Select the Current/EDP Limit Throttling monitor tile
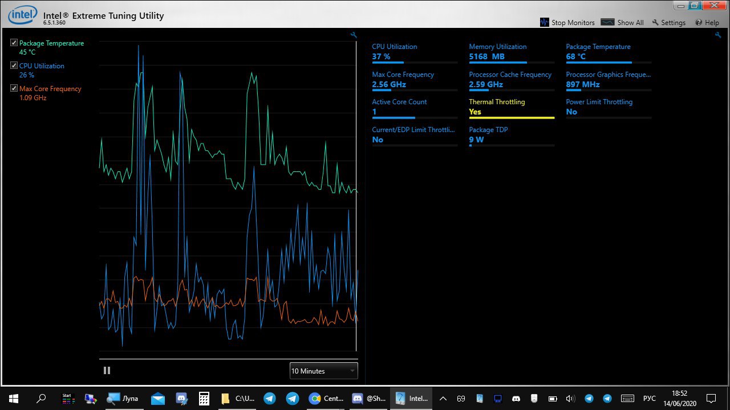This screenshot has height=410, width=730. click(x=415, y=136)
